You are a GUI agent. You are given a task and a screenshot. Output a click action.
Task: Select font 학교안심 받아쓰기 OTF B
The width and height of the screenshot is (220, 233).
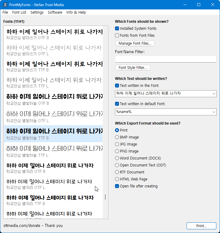tap(53, 34)
